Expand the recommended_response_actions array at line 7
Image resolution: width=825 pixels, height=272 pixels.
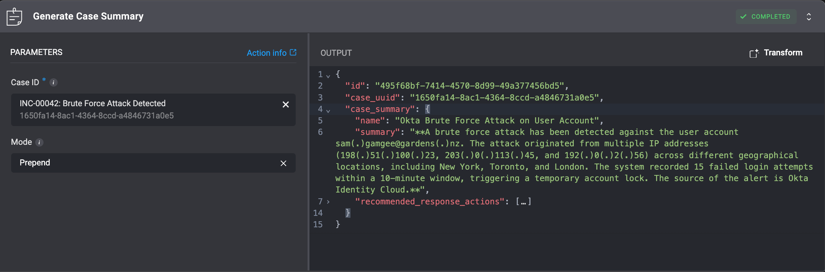pyautogui.click(x=328, y=202)
